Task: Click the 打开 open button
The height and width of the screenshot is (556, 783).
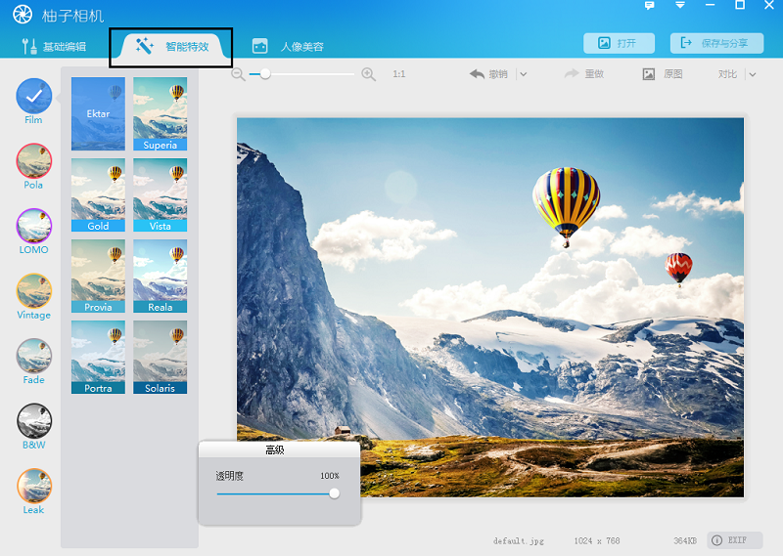Action: pyautogui.click(x=619, y=43)
